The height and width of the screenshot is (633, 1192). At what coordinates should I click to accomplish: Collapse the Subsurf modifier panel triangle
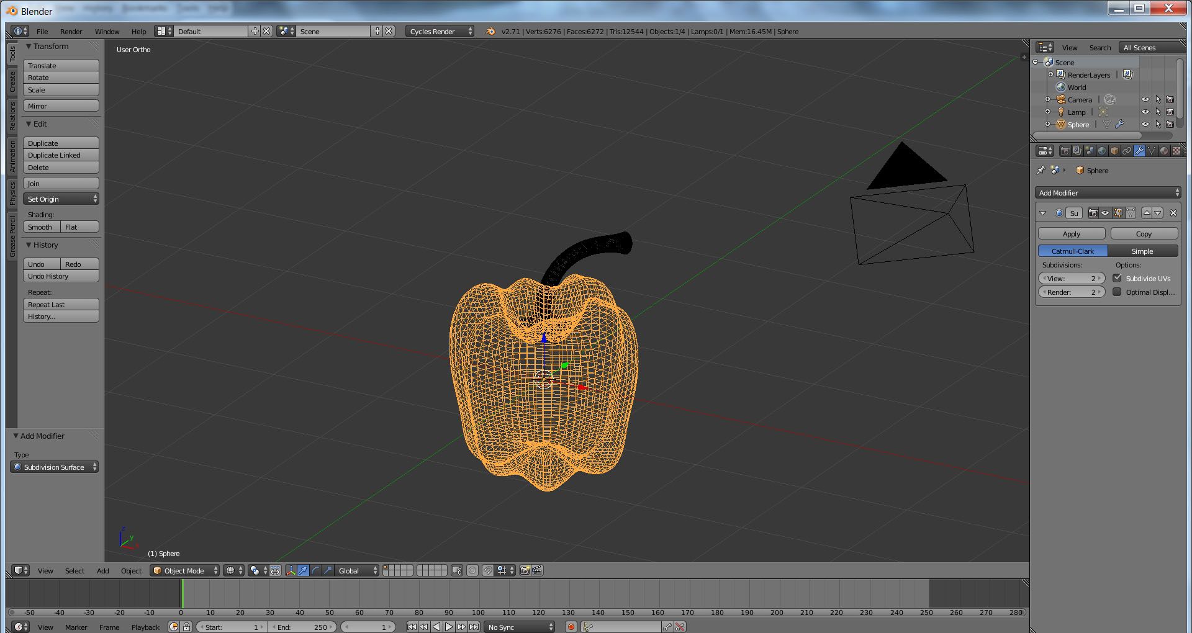point(1042,213)
